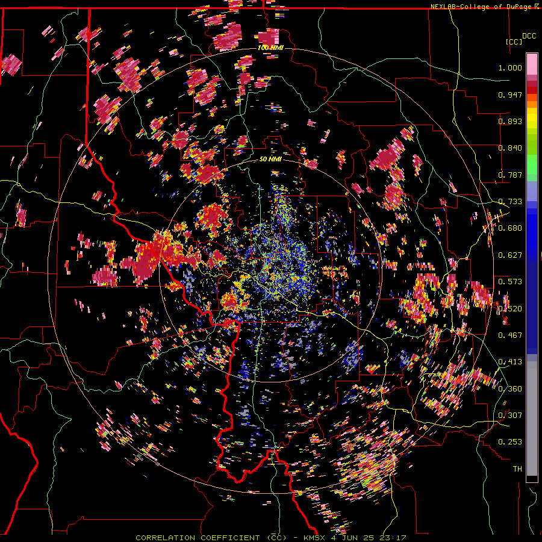542x542 pixels.
Task: Select the 0.307 legend value
Action: click(x=510, y=416)
